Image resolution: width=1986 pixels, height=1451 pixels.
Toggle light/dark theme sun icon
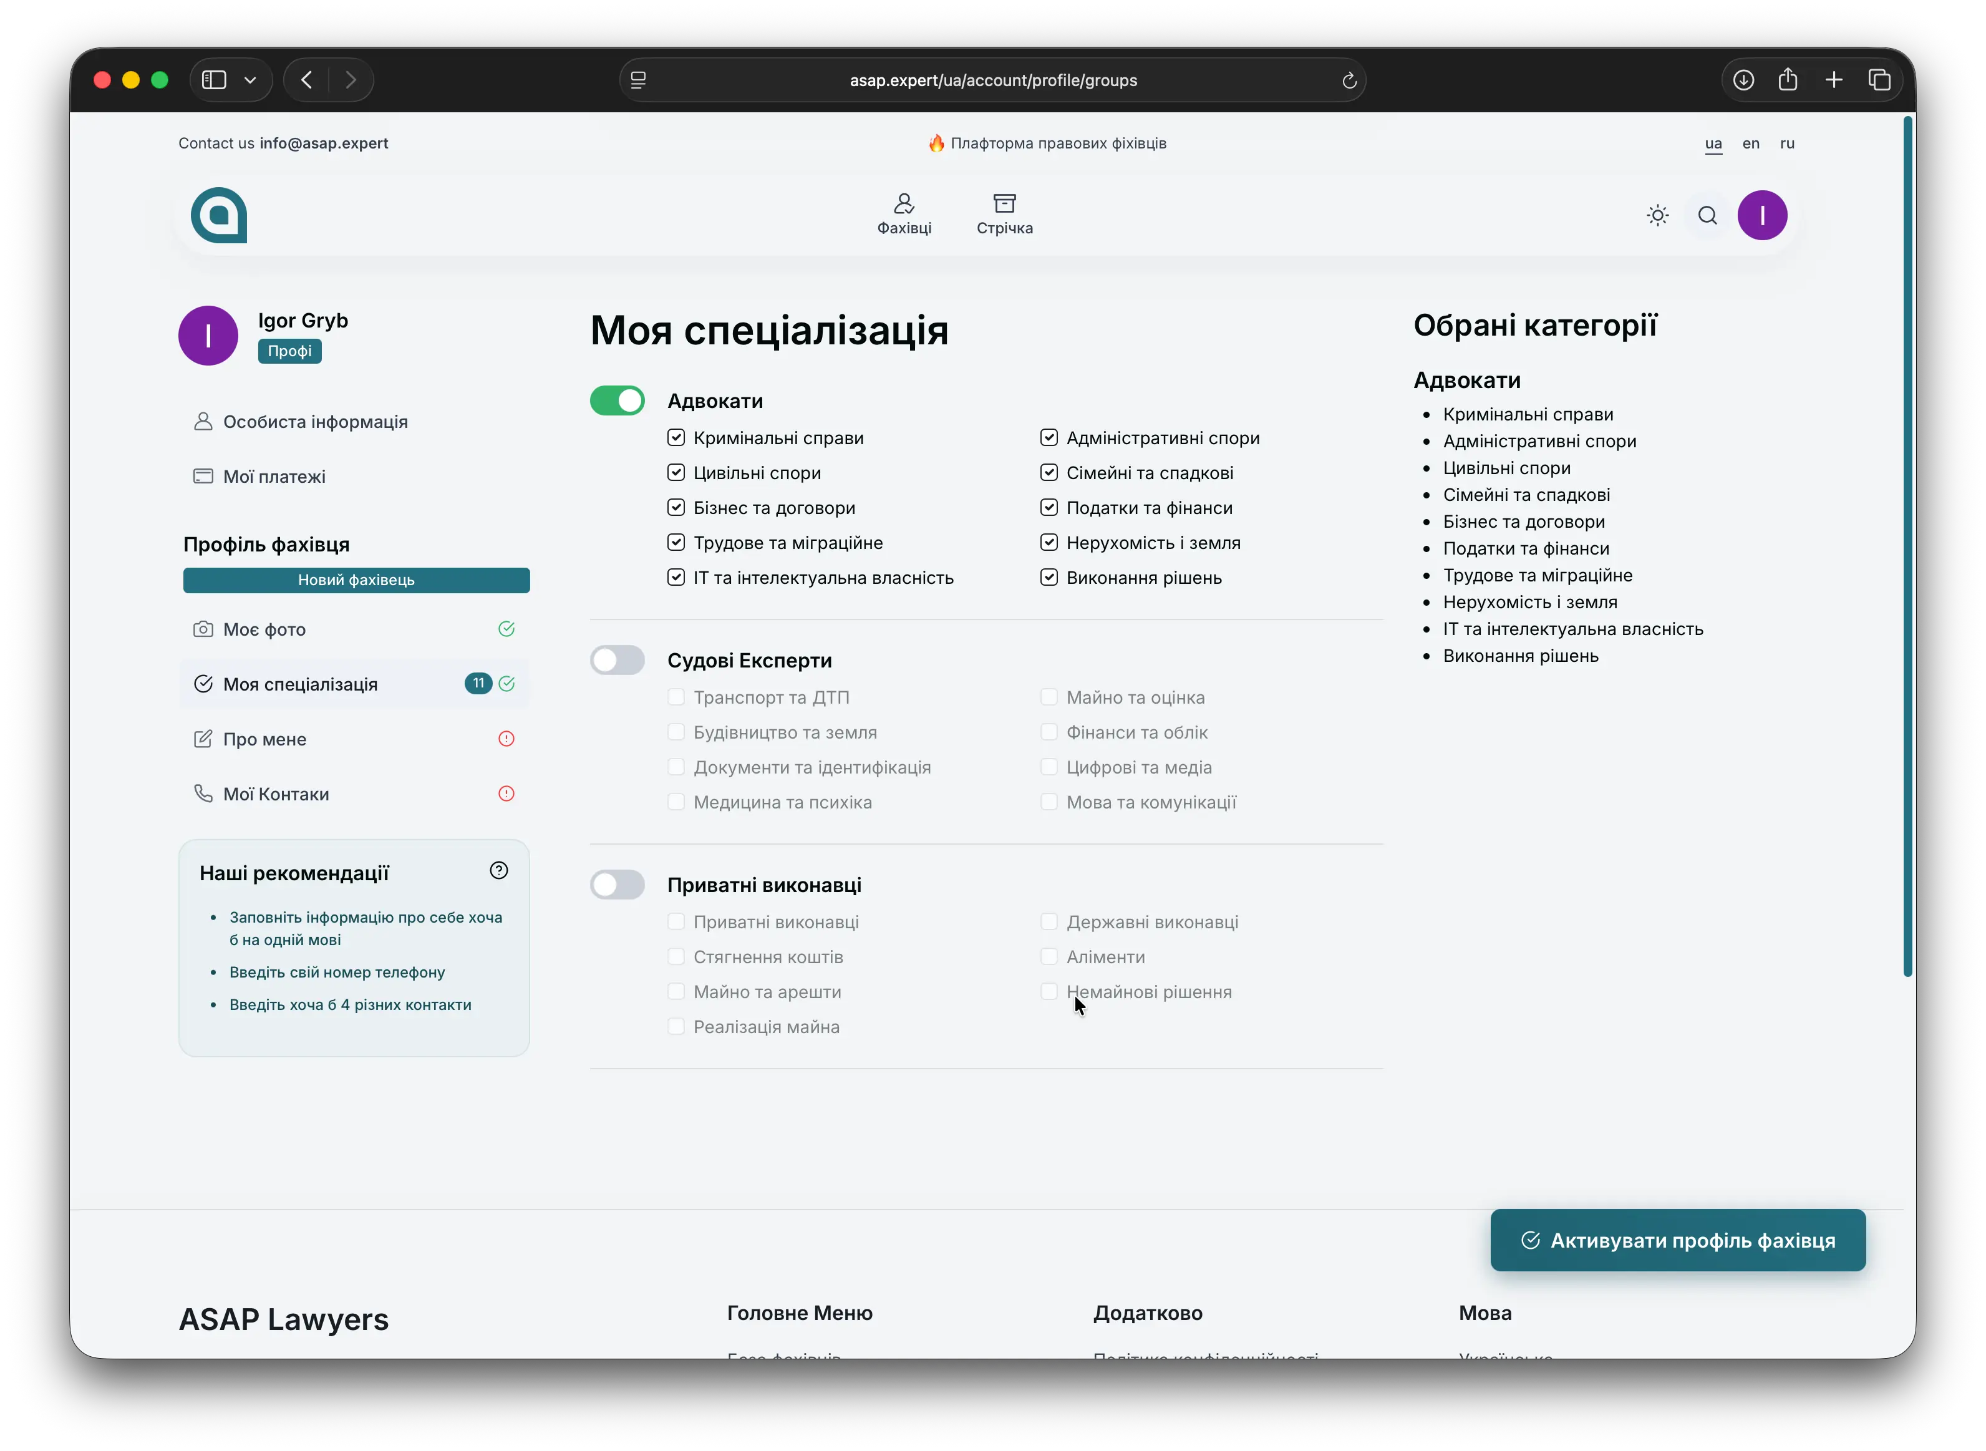point(1657,215)
